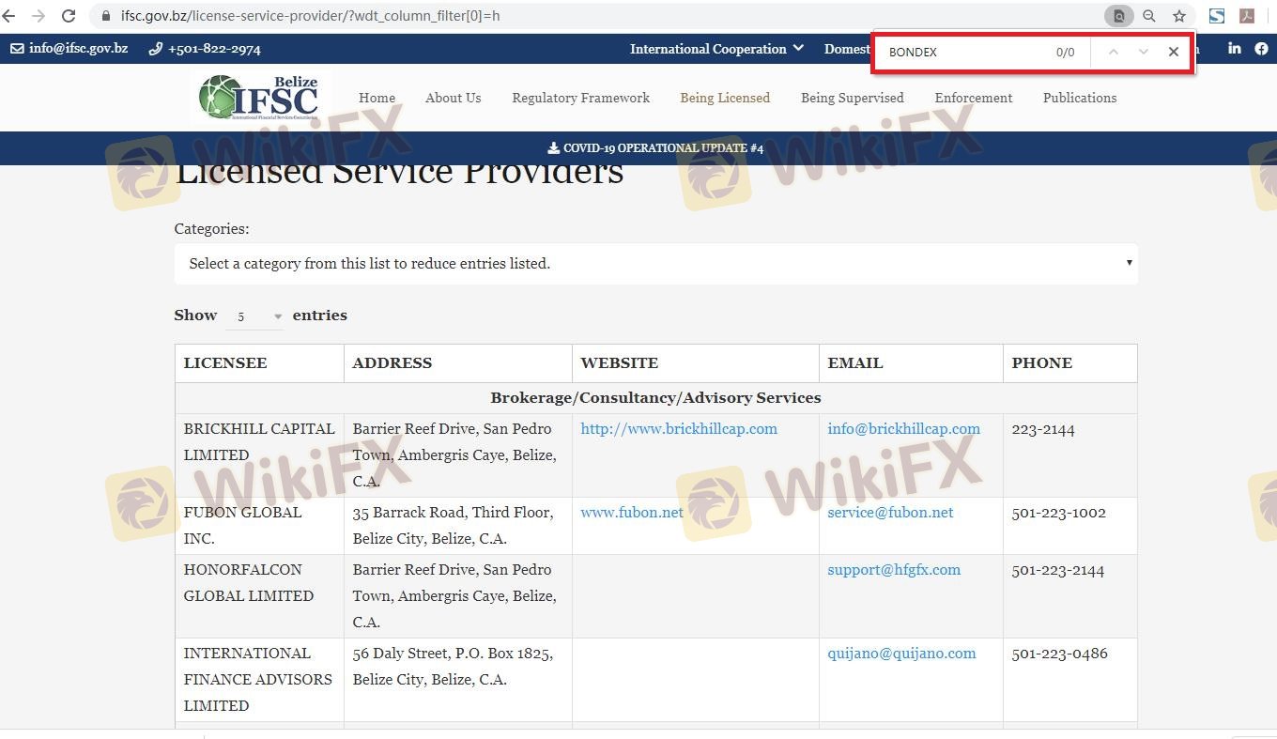Open the Regulatory Framework menu item
1277x739 pixels.
tap(580, 98)
